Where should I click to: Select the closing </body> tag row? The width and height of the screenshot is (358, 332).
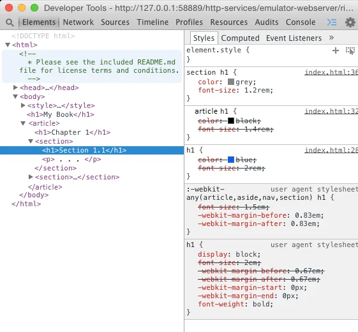tap(34, 195)
